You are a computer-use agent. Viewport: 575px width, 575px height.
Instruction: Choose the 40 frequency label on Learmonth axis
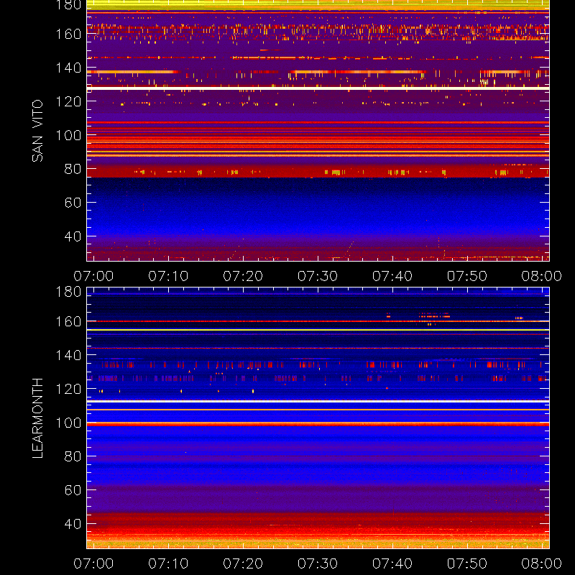pos(73,524)
